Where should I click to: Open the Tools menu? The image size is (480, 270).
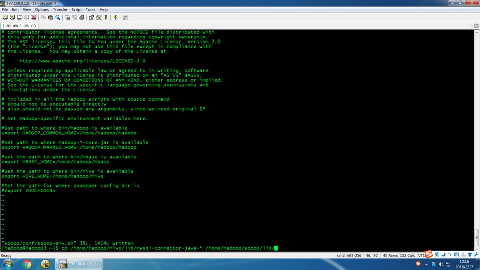[x=90, y=9]
